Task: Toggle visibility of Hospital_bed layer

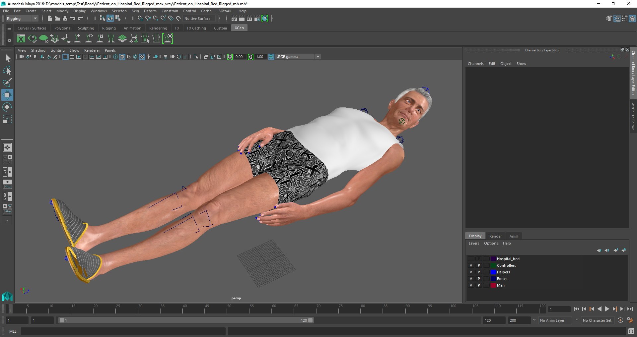Action: click(x=471, y=259)
